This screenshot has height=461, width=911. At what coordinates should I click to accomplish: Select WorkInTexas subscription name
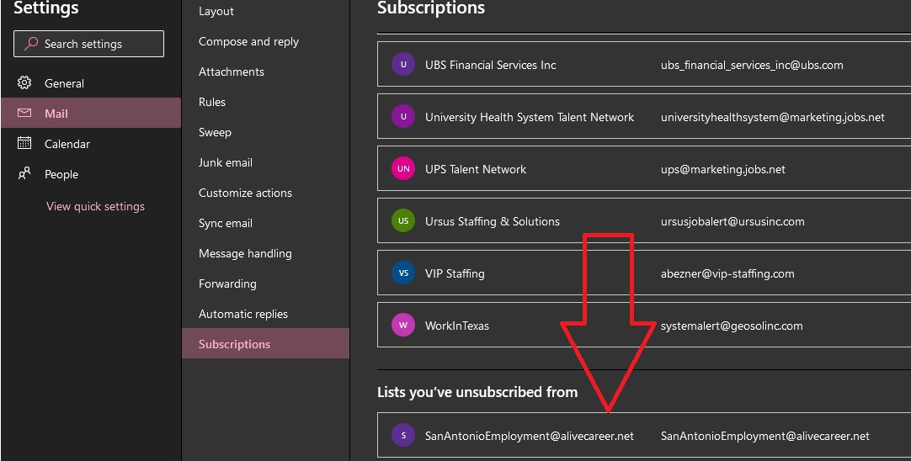456,326
